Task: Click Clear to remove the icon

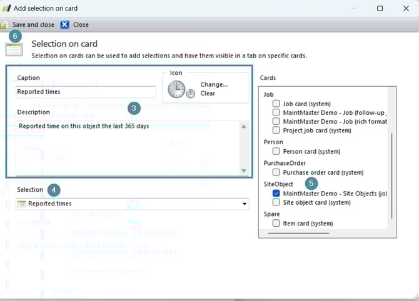Action: (x=208, y=94)
